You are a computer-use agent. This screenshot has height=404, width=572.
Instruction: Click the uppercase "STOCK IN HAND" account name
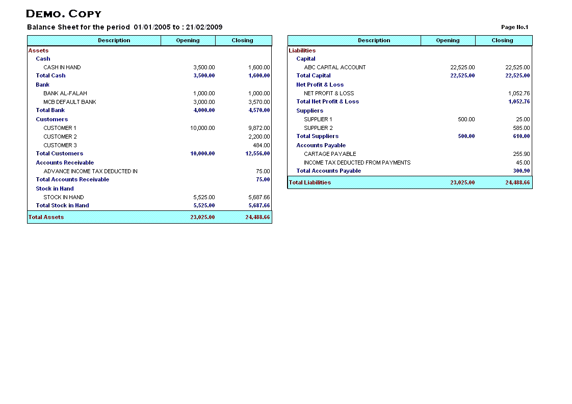pos(64,197)
